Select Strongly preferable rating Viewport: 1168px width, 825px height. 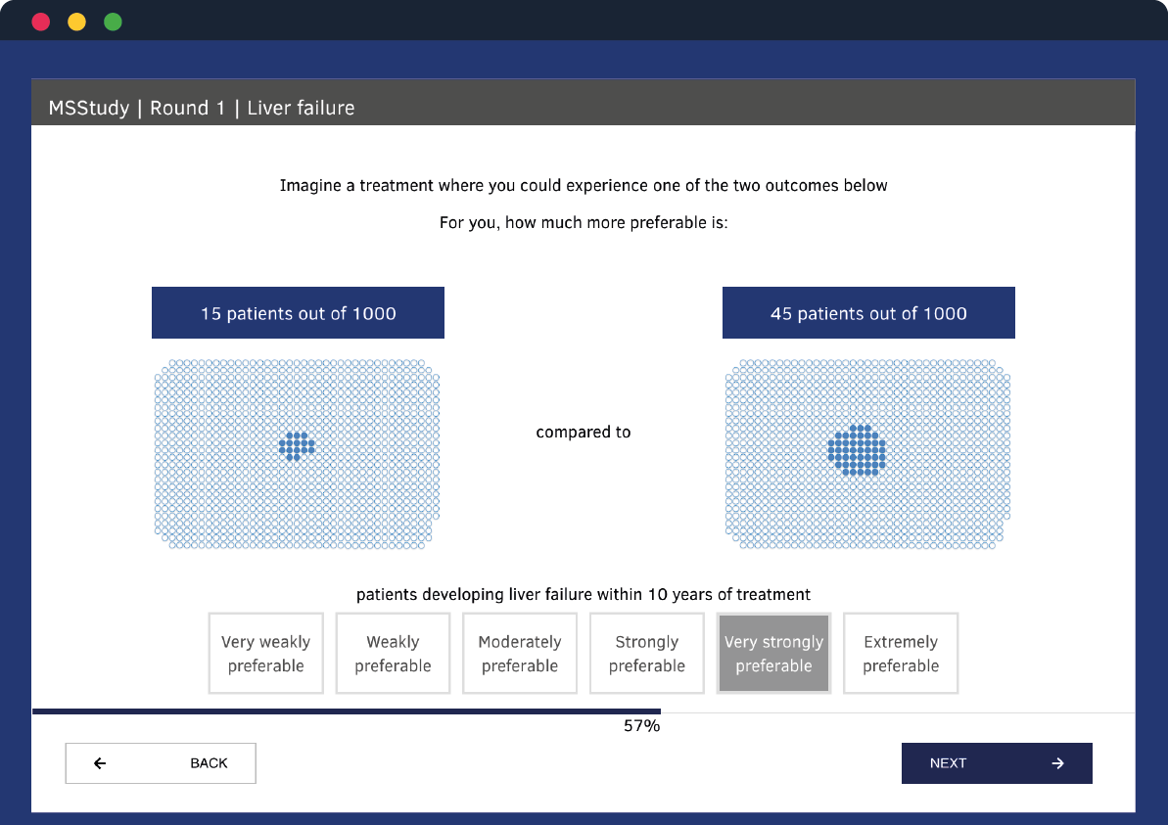coord(646,653)
